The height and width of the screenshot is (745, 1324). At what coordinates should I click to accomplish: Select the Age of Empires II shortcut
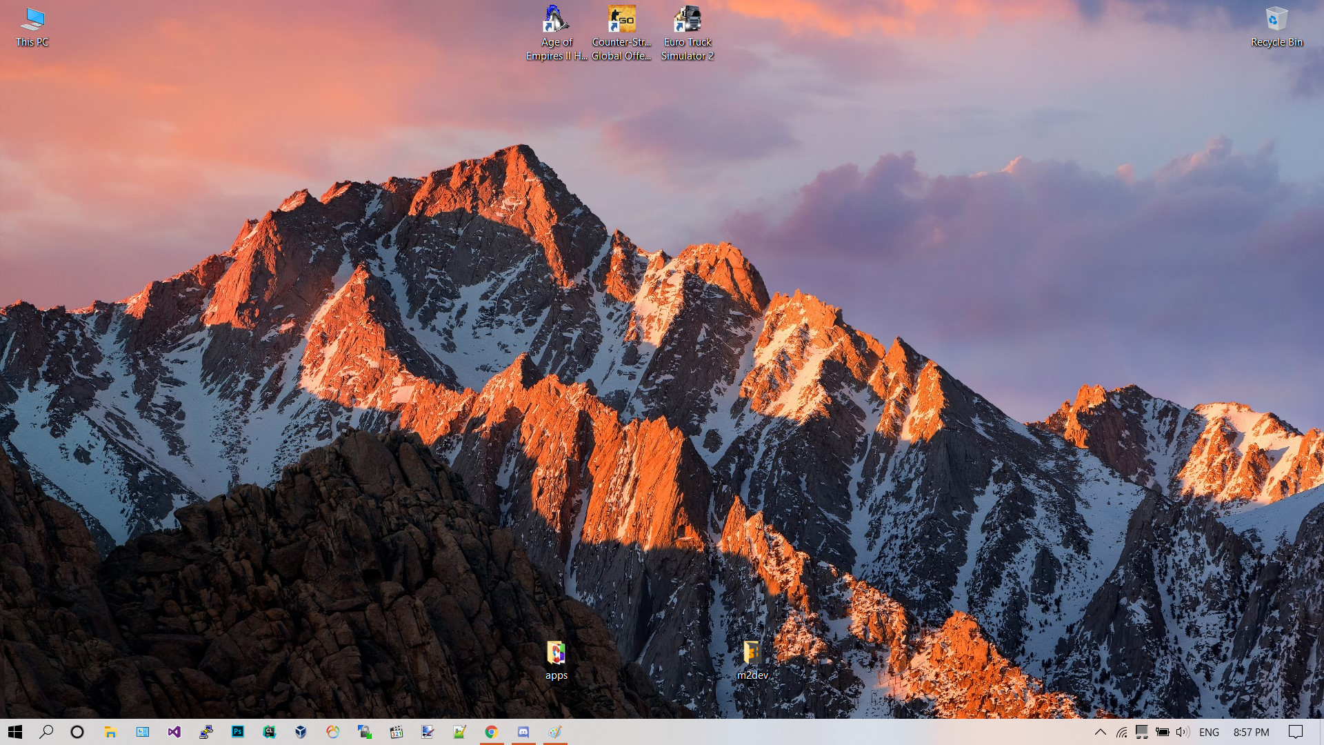(556, 33)
